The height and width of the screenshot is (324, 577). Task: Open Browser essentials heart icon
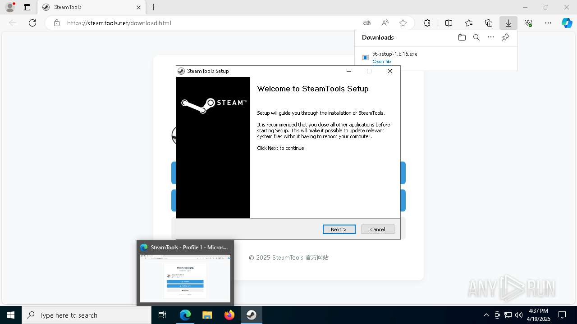[x=528, y=23]
